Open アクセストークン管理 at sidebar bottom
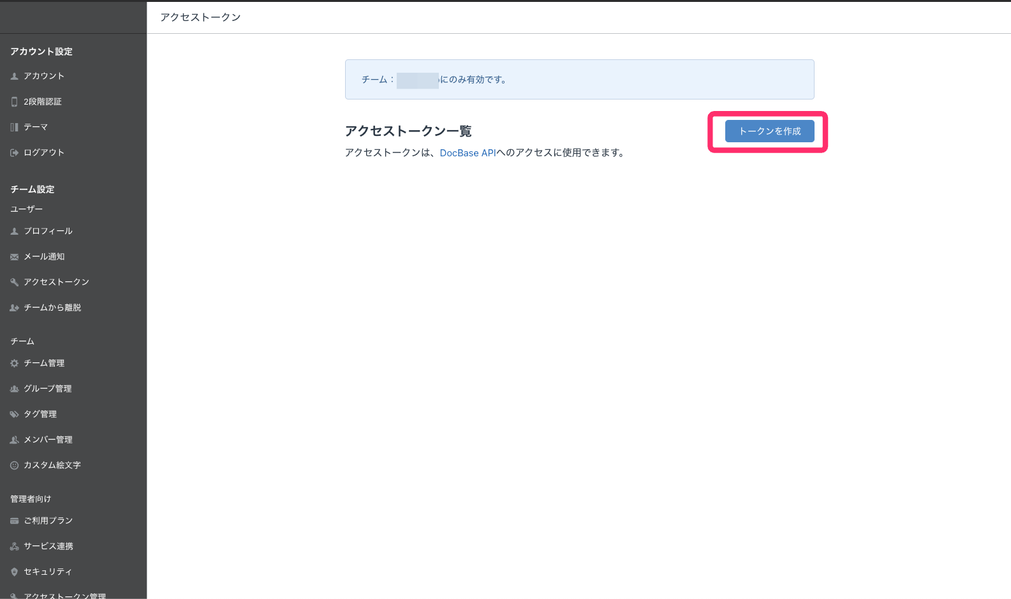Image resolution: width=1011 pixels, height=599 pixels. 64,595
